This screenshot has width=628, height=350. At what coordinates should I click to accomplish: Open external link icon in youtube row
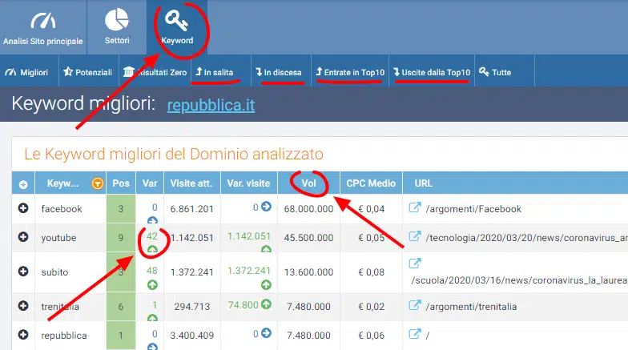point(415,236)
